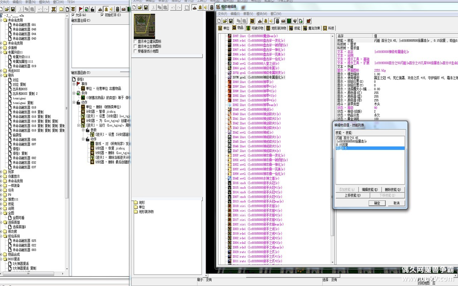Switch to the 技能 tab in Object Editor
458x286 pixels.
point(295,28)
